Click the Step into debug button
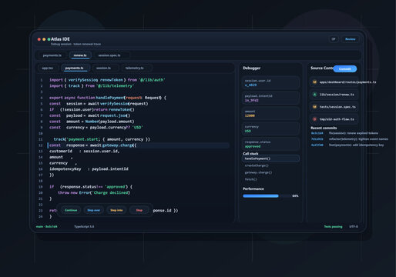 116,210
